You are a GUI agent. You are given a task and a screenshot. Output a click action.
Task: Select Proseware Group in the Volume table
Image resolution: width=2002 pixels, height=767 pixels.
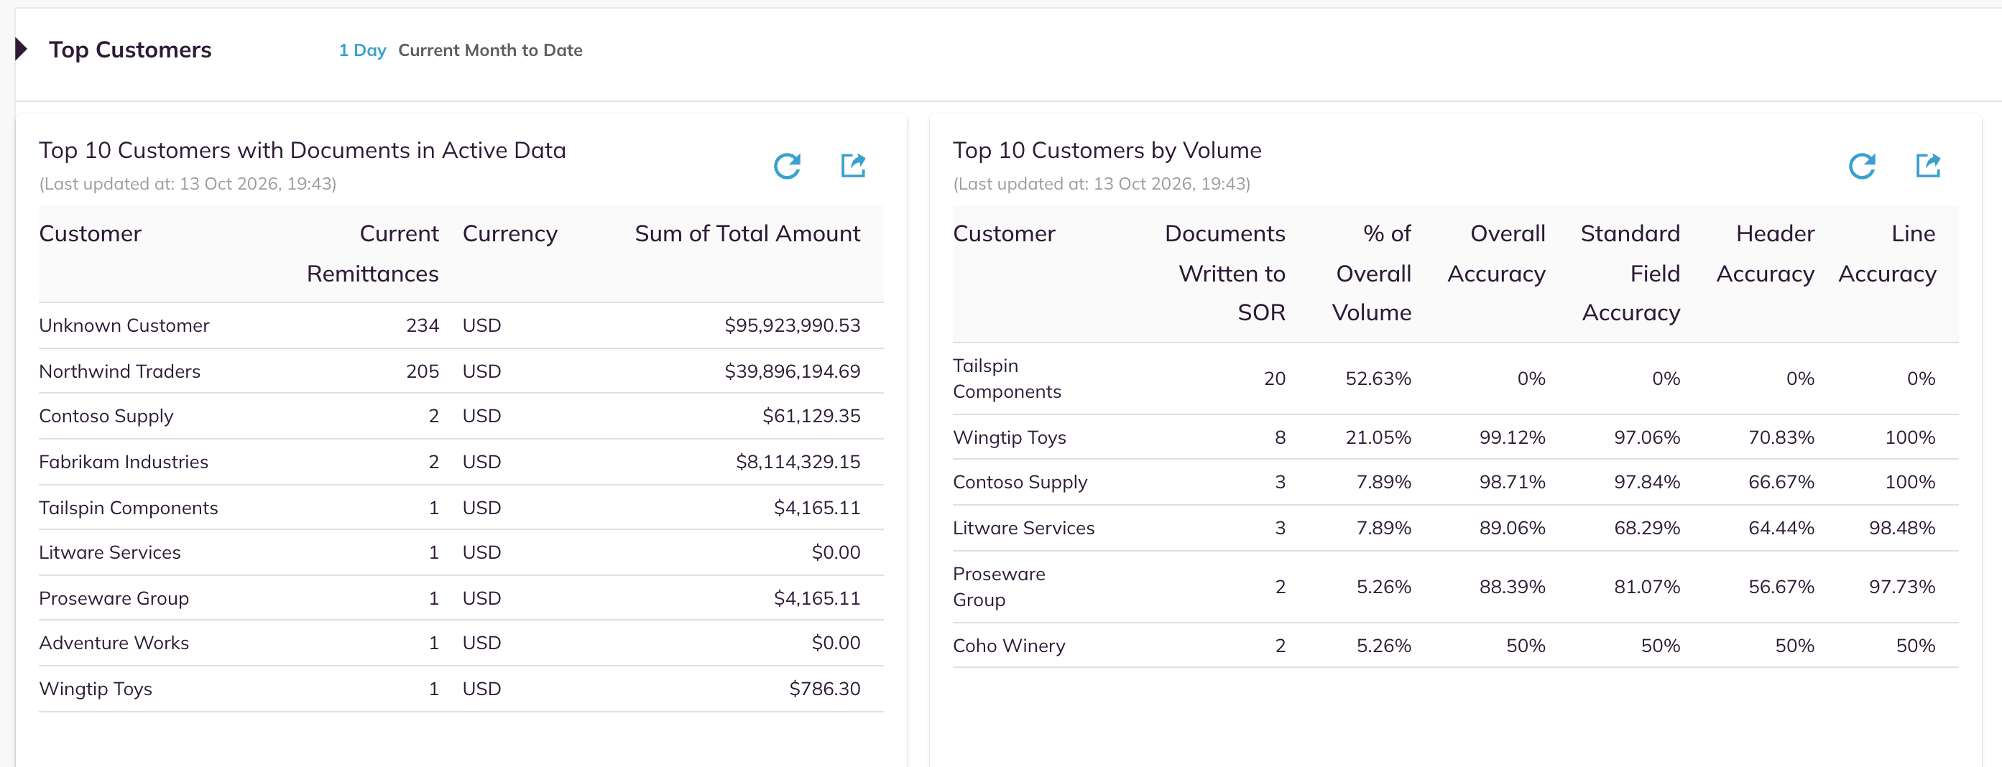(999, 587)
